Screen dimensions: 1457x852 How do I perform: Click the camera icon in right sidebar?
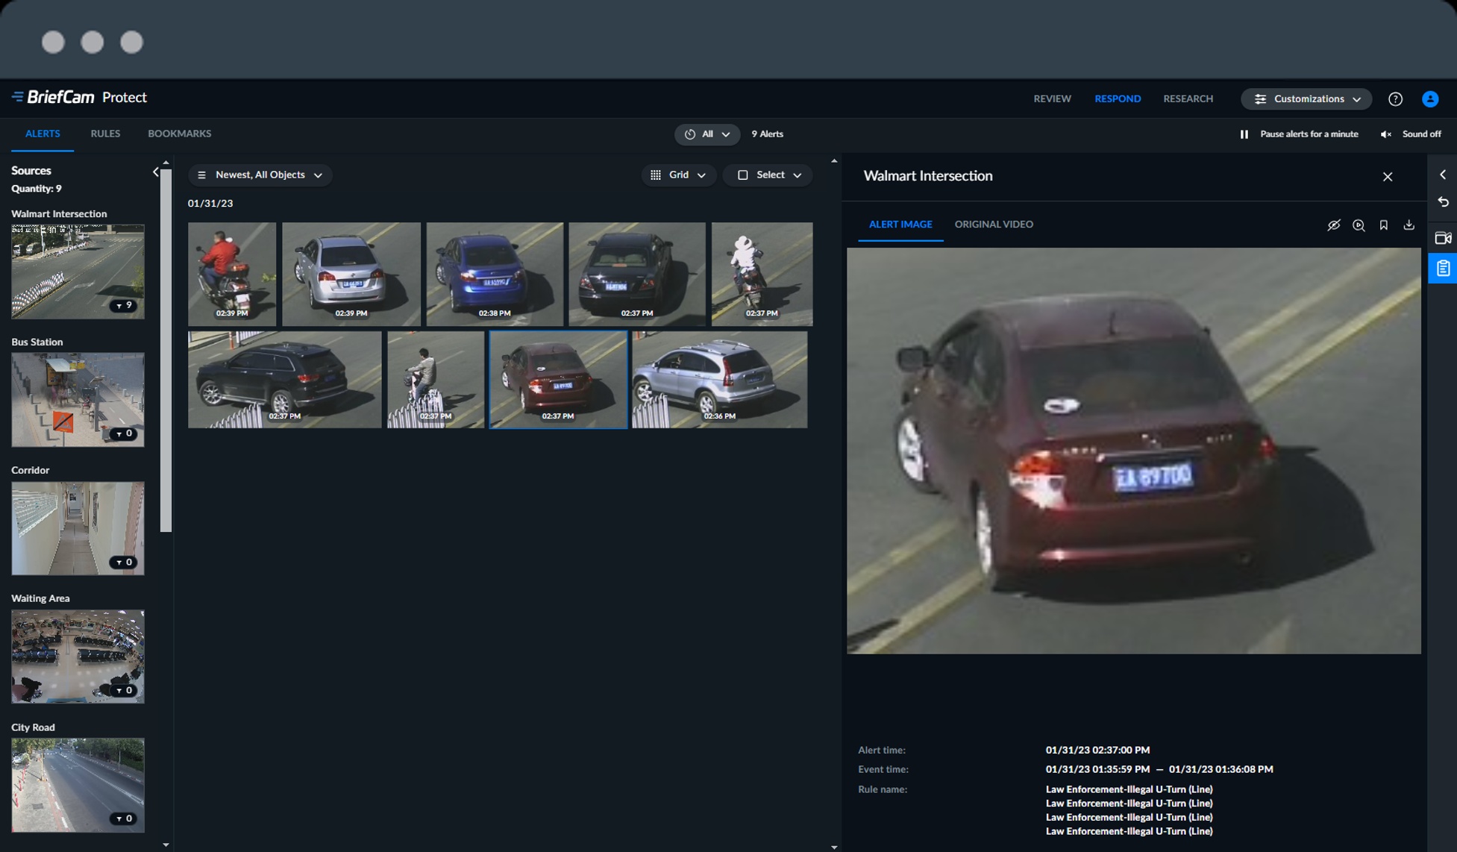pyautogui.click(x=1442, y=238)
